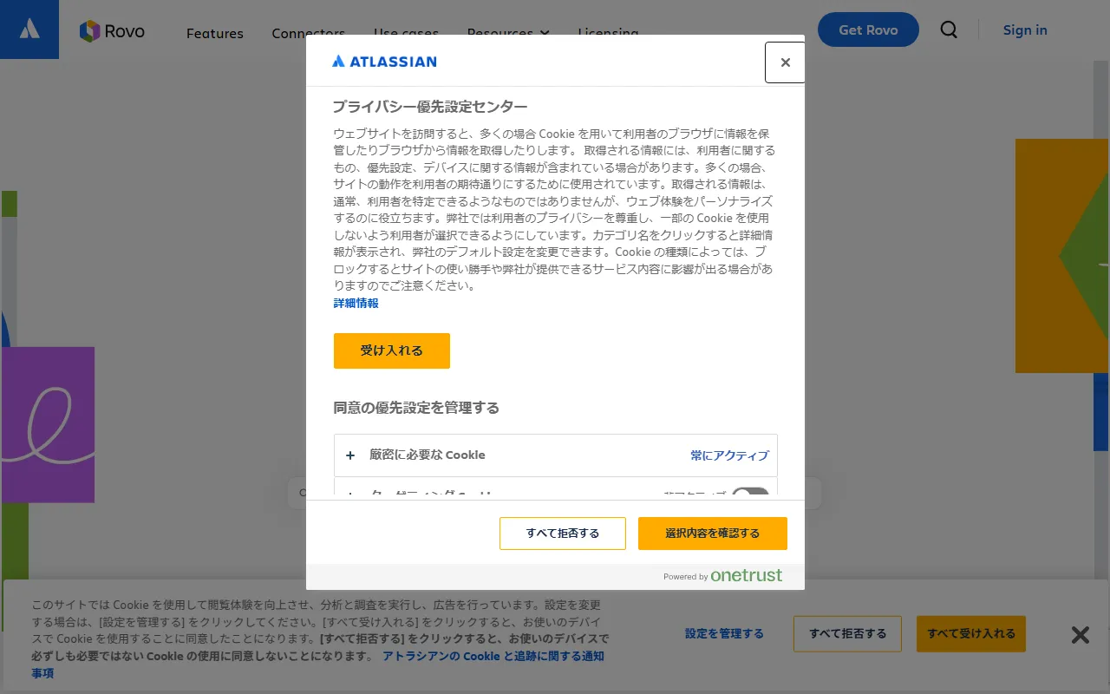
Task: Click すべて拒否する in the dialog footer
Action: 563,533
